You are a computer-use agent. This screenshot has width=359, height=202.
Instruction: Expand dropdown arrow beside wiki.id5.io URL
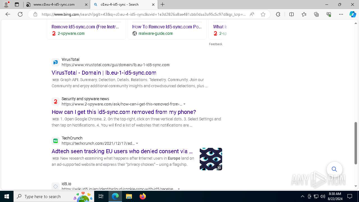click(179, 189)
